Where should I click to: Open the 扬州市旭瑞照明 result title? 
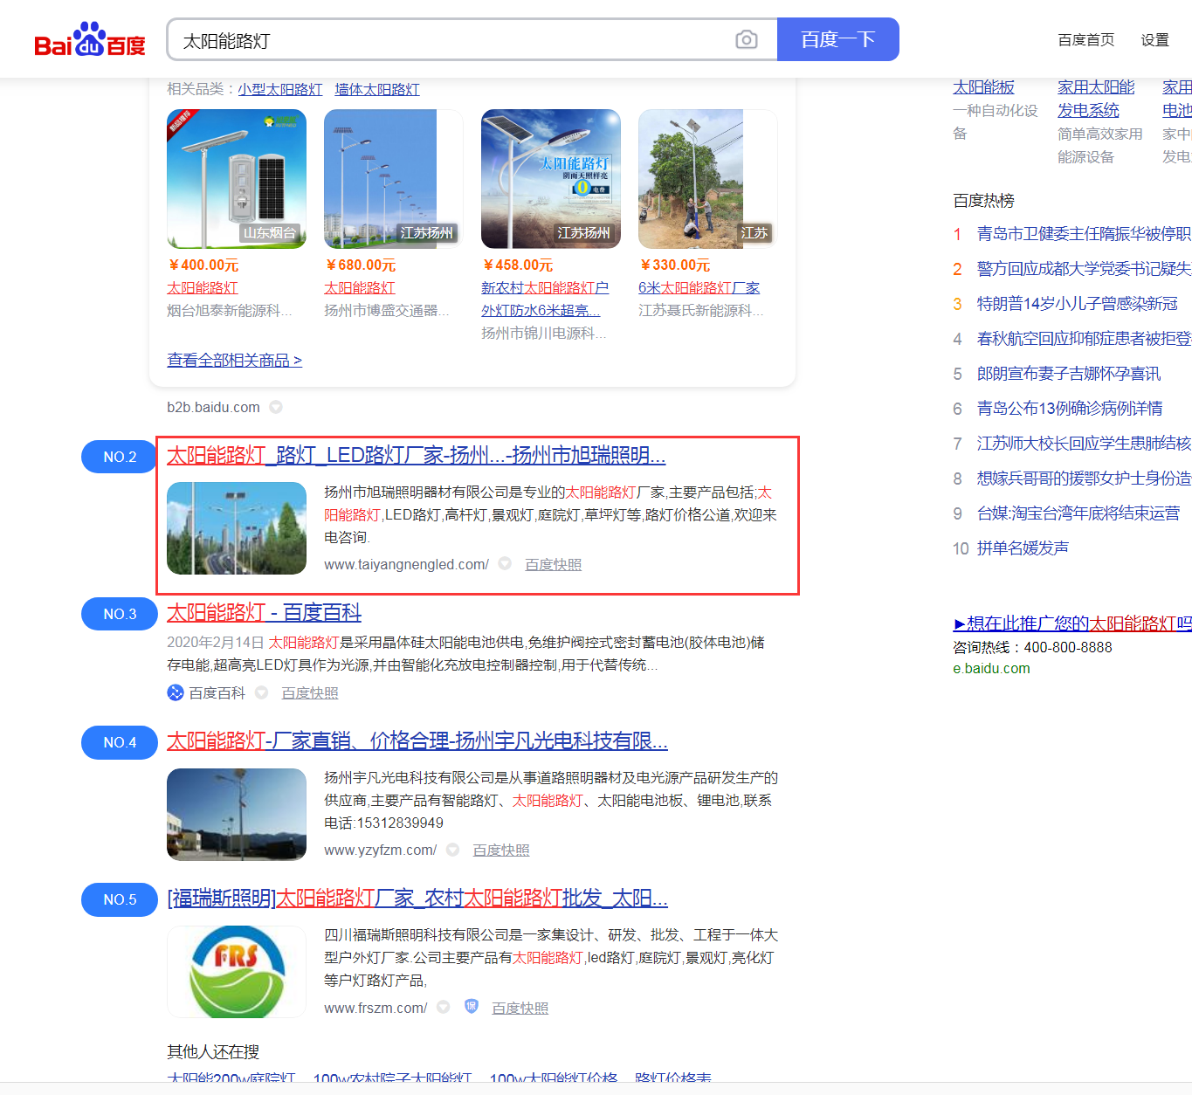[x=417, y=455]
